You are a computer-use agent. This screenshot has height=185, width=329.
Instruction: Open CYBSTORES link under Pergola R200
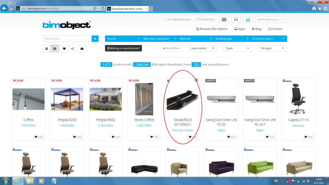click(67, 126)
